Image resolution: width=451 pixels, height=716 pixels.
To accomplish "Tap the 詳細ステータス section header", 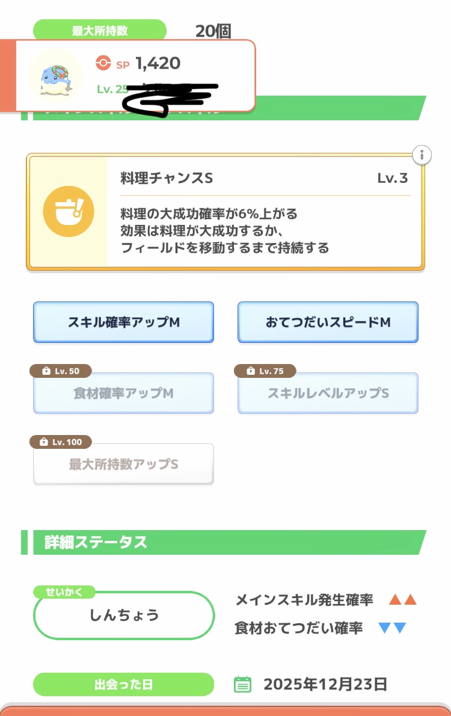I will coord(96,542).
